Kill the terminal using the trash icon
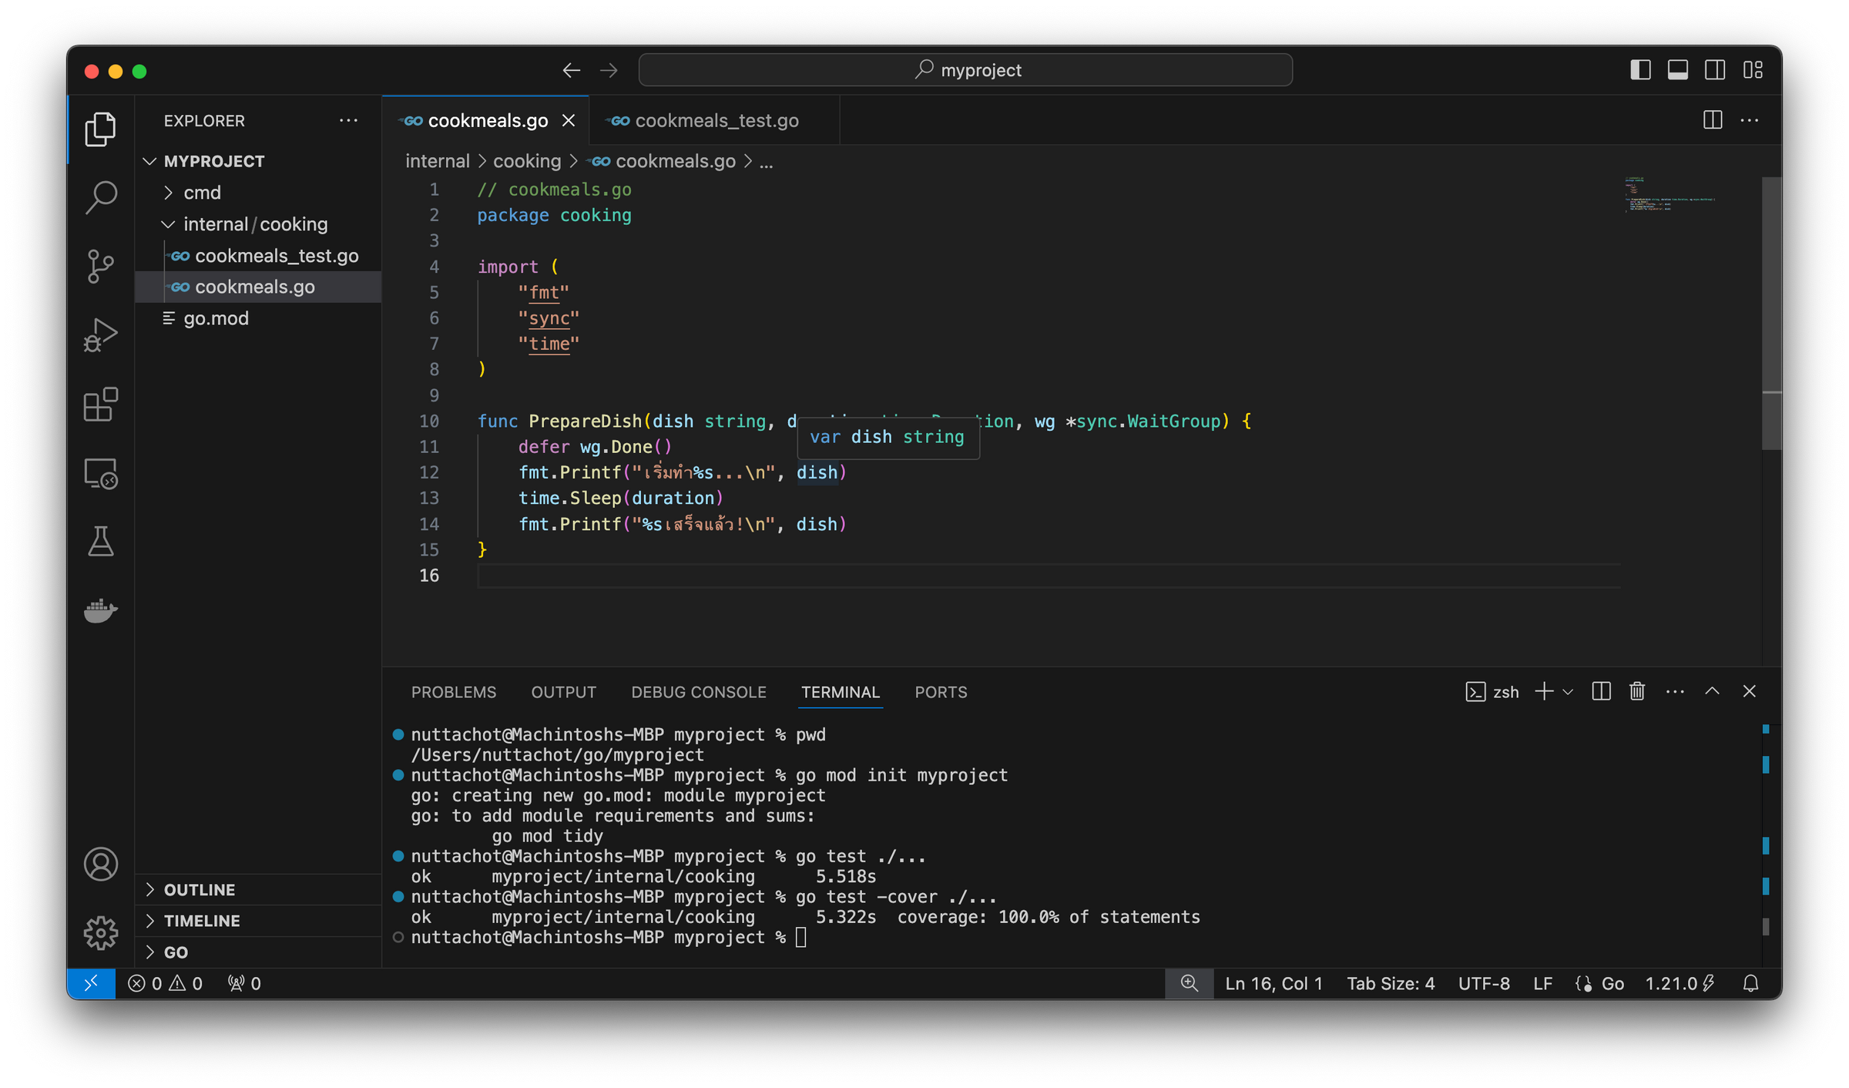The height and width of the screenshot is (1088, 1849). (1636, 691)
